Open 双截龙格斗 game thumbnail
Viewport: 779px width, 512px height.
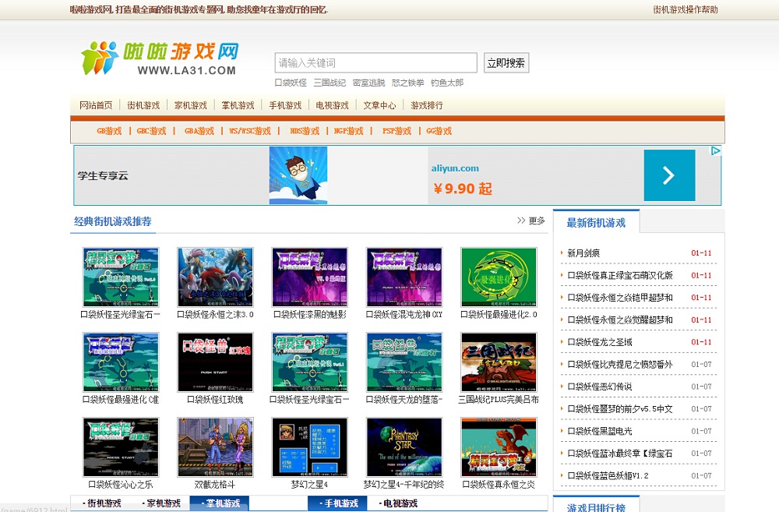click(x=215, y=447)
